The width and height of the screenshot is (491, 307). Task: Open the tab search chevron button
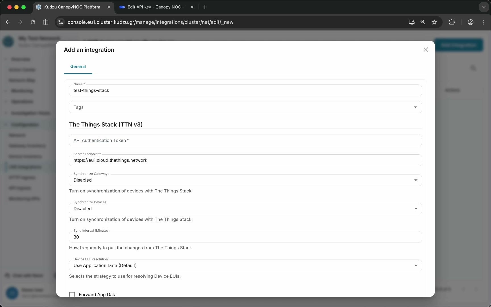pyautogui.click(x=484, y=7)
